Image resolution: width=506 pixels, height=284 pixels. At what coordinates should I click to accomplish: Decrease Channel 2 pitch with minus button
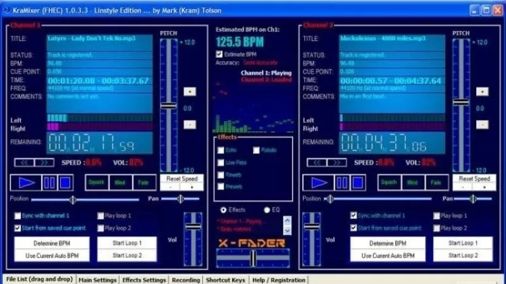coord(482,124)
